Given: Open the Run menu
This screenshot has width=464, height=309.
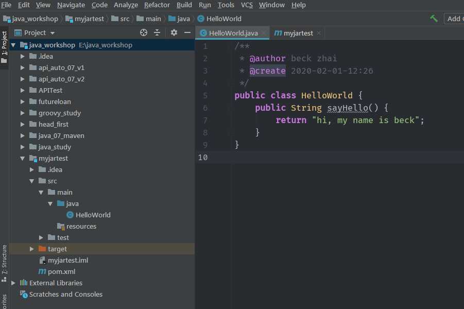Looking at the screenshot, I should [x=205, y=5].
